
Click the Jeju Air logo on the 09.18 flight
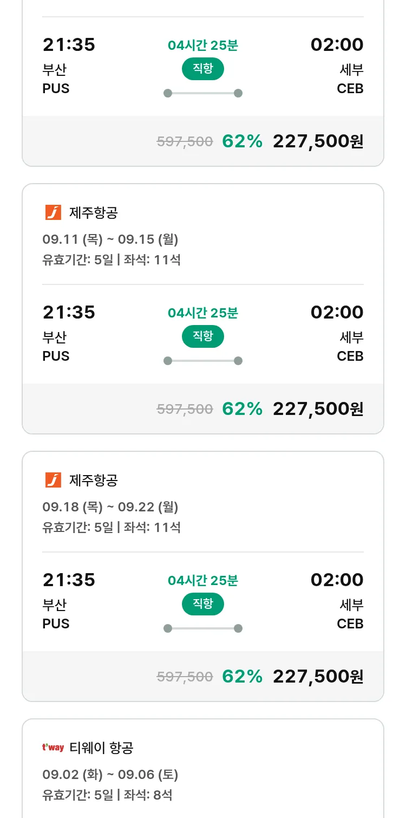[53, 481]
